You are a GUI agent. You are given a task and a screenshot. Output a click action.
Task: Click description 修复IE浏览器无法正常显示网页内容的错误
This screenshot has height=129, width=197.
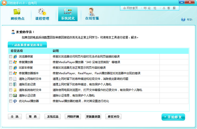click(x=79, y=68)
